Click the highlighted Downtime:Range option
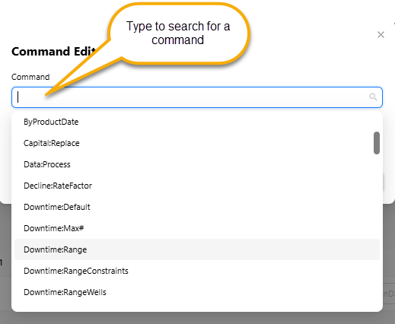 197,249
